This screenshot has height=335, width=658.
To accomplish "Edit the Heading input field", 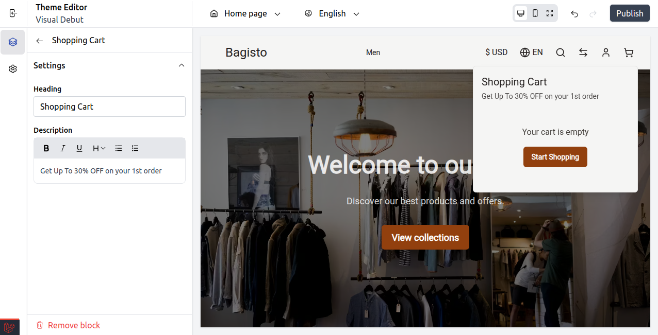I will (x=109, y=107).
